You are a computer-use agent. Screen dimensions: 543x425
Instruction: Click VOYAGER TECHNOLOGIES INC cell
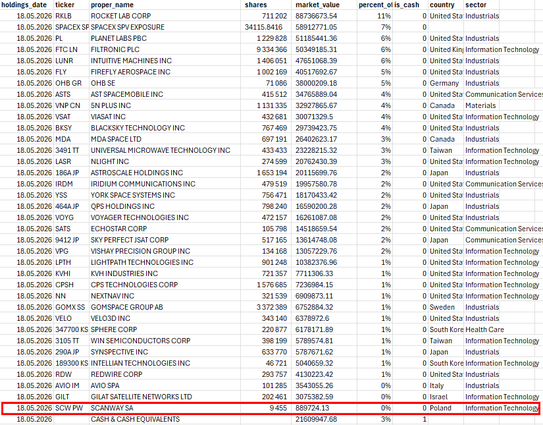[x=165, y=217]
